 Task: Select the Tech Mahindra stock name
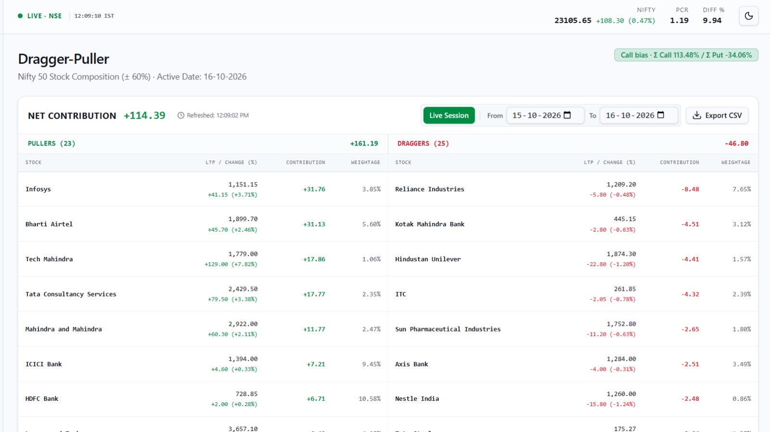coord(49,259)
